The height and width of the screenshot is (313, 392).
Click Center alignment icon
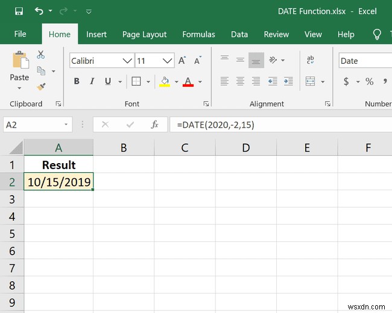(x=240, y=81)
